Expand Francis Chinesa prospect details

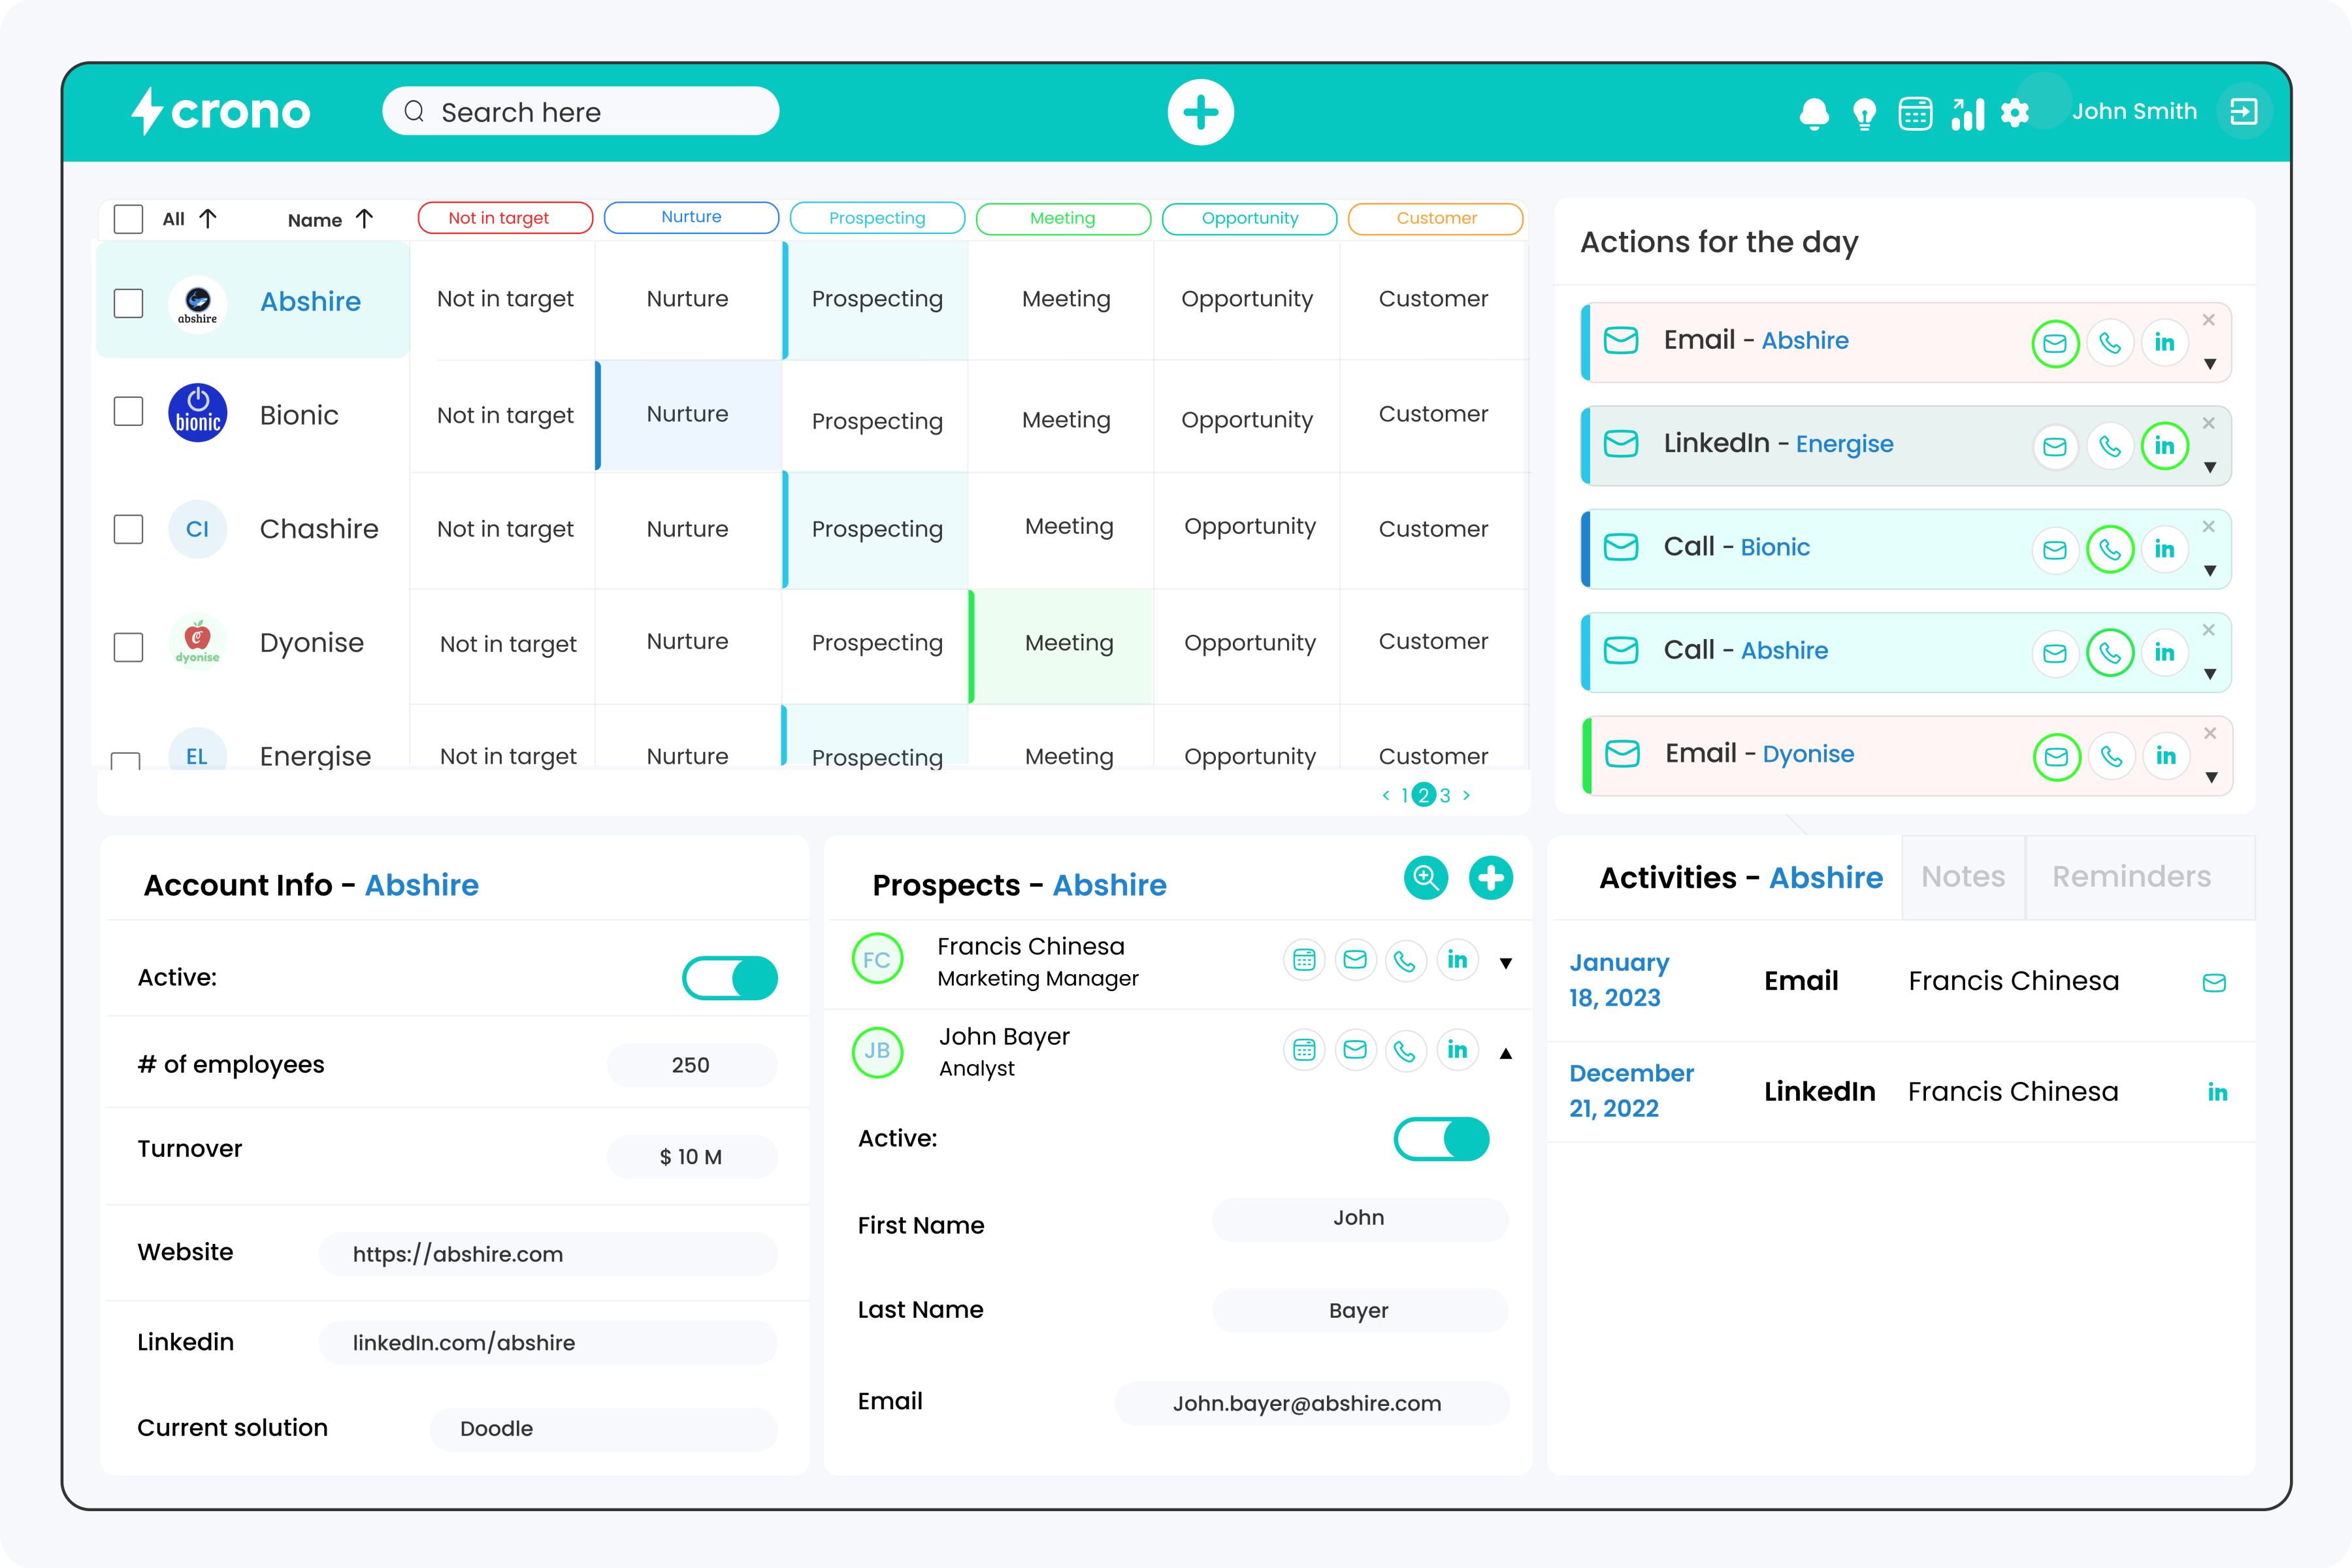(x=1506, y=963)
